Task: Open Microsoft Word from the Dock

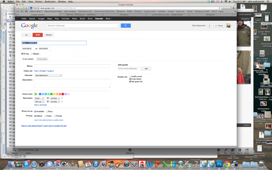Action: pos(150,164)
